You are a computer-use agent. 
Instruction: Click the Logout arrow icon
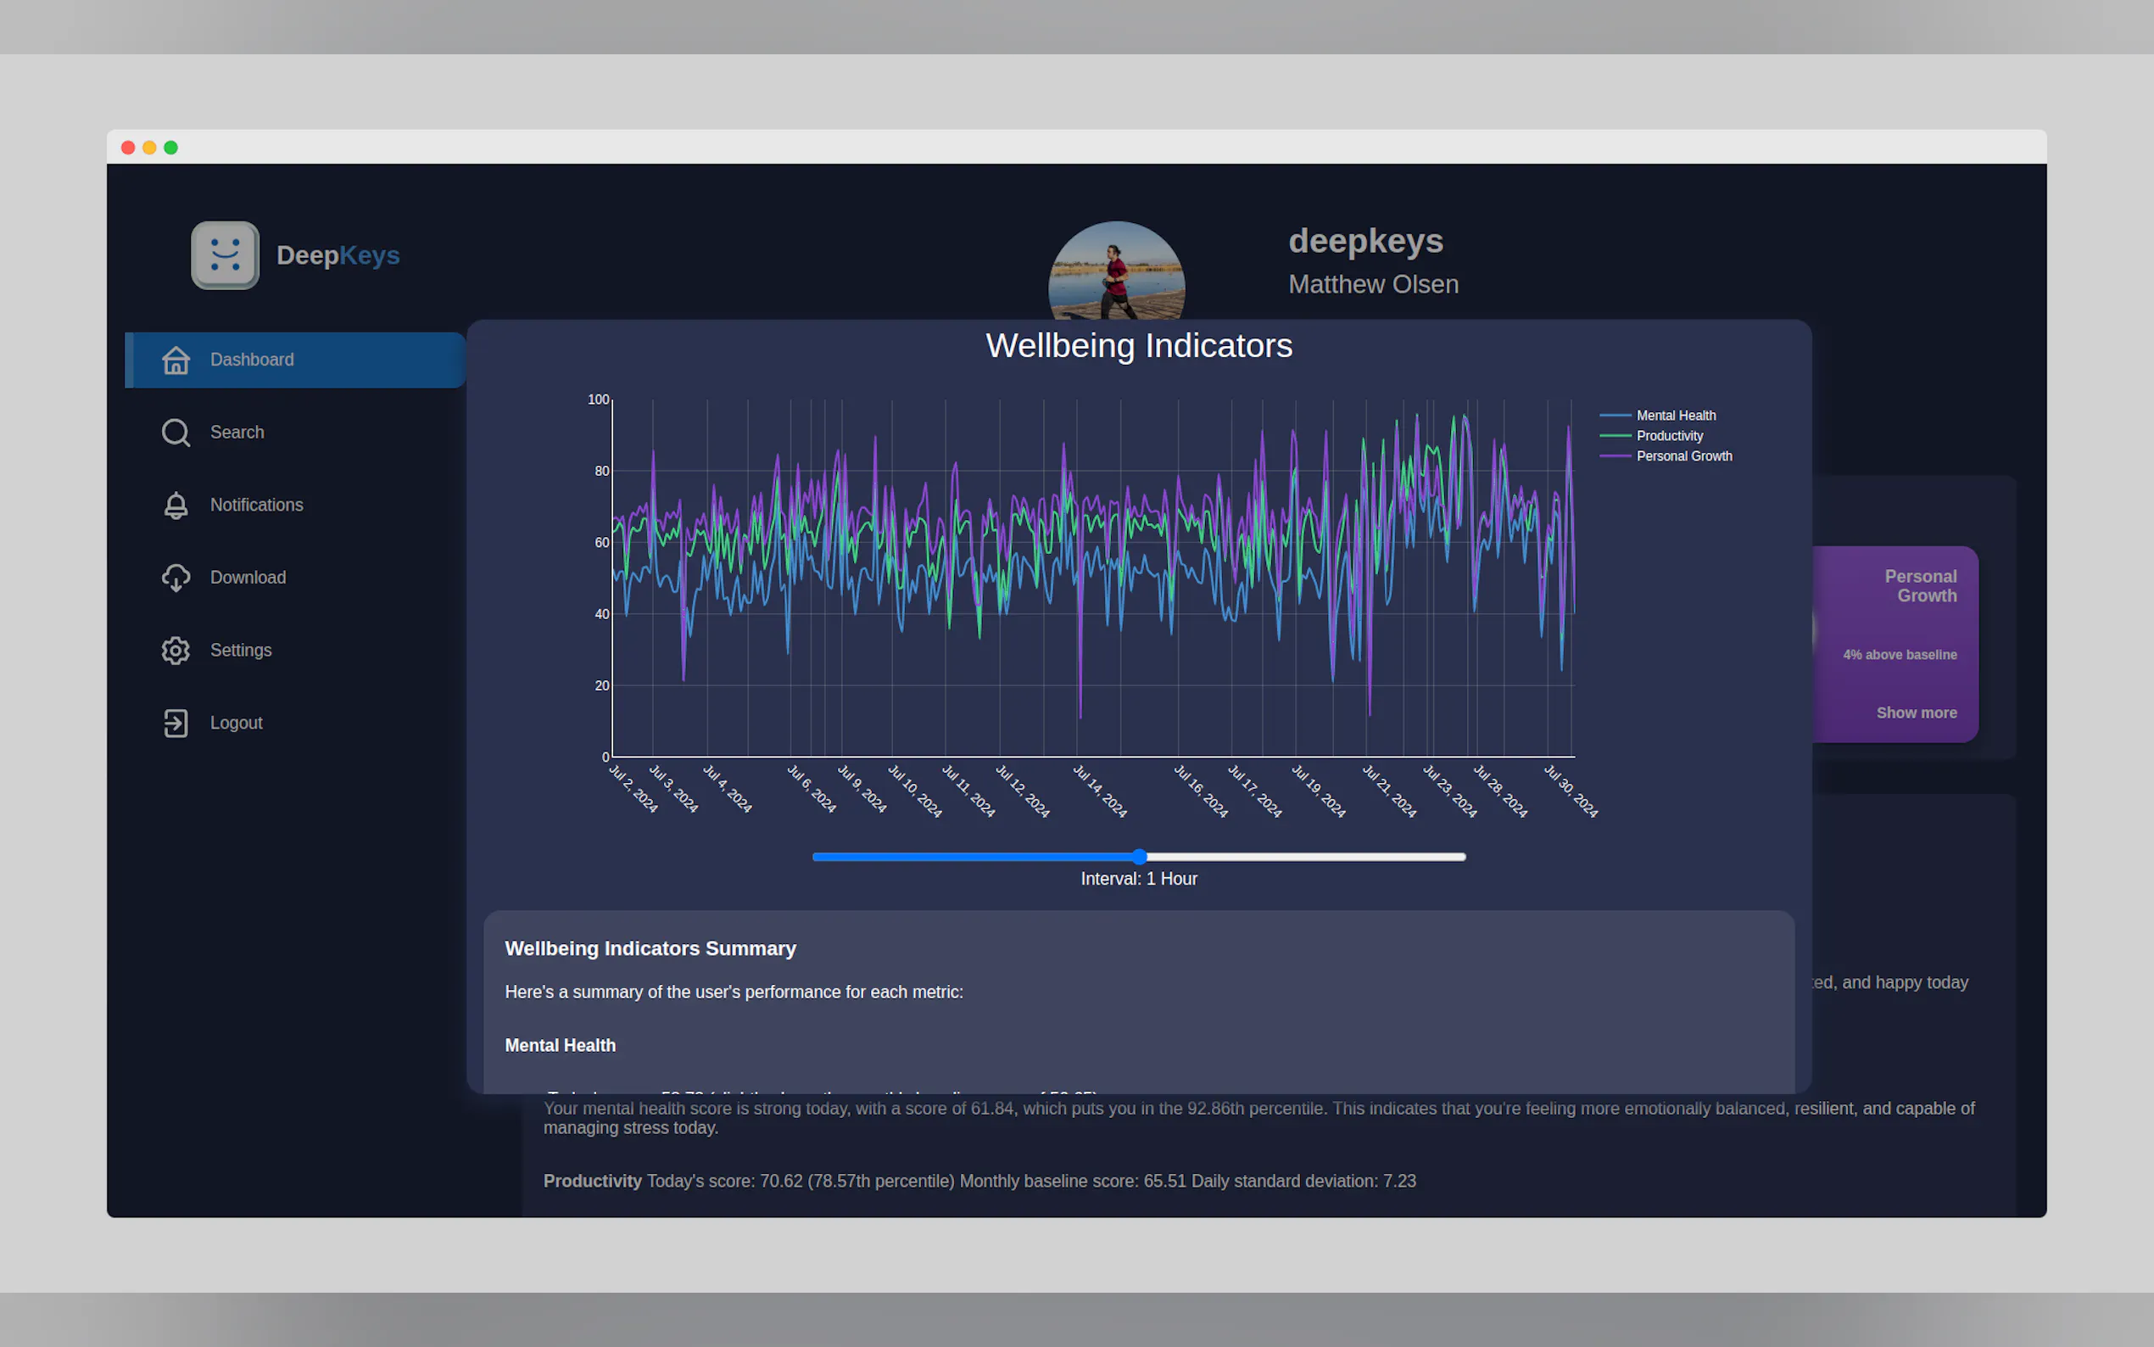[x=176, y=724]
